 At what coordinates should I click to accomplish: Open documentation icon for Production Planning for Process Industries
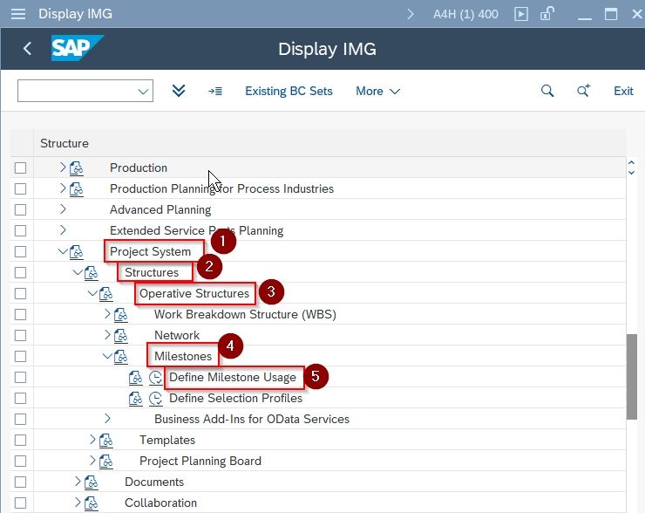(x=77, y=189)
